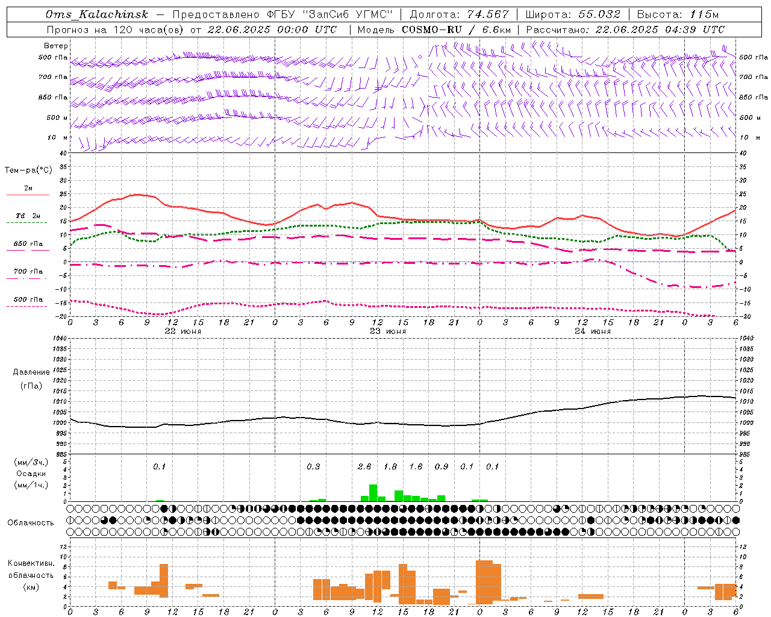Click the 'Ветер' wind panel label

[56, 46]
